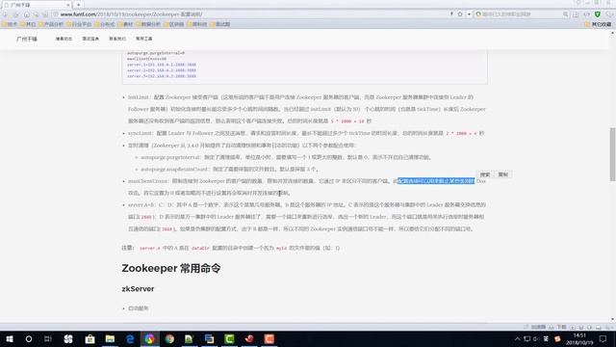This screenshot has height=347, width=616.
Task: Open the 产品分析 bookmark folder
Action: click(x=51, y=24)
